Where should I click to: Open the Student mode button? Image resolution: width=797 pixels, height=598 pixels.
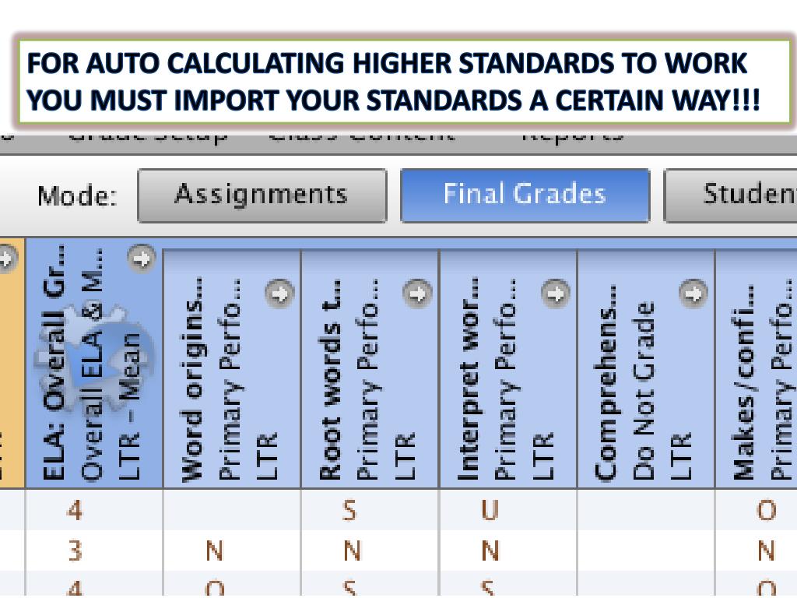[730, 195]
